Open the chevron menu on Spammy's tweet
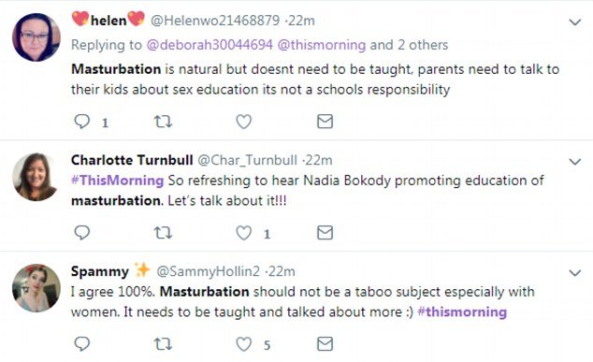The image size is (593, 362). point(575,273)
